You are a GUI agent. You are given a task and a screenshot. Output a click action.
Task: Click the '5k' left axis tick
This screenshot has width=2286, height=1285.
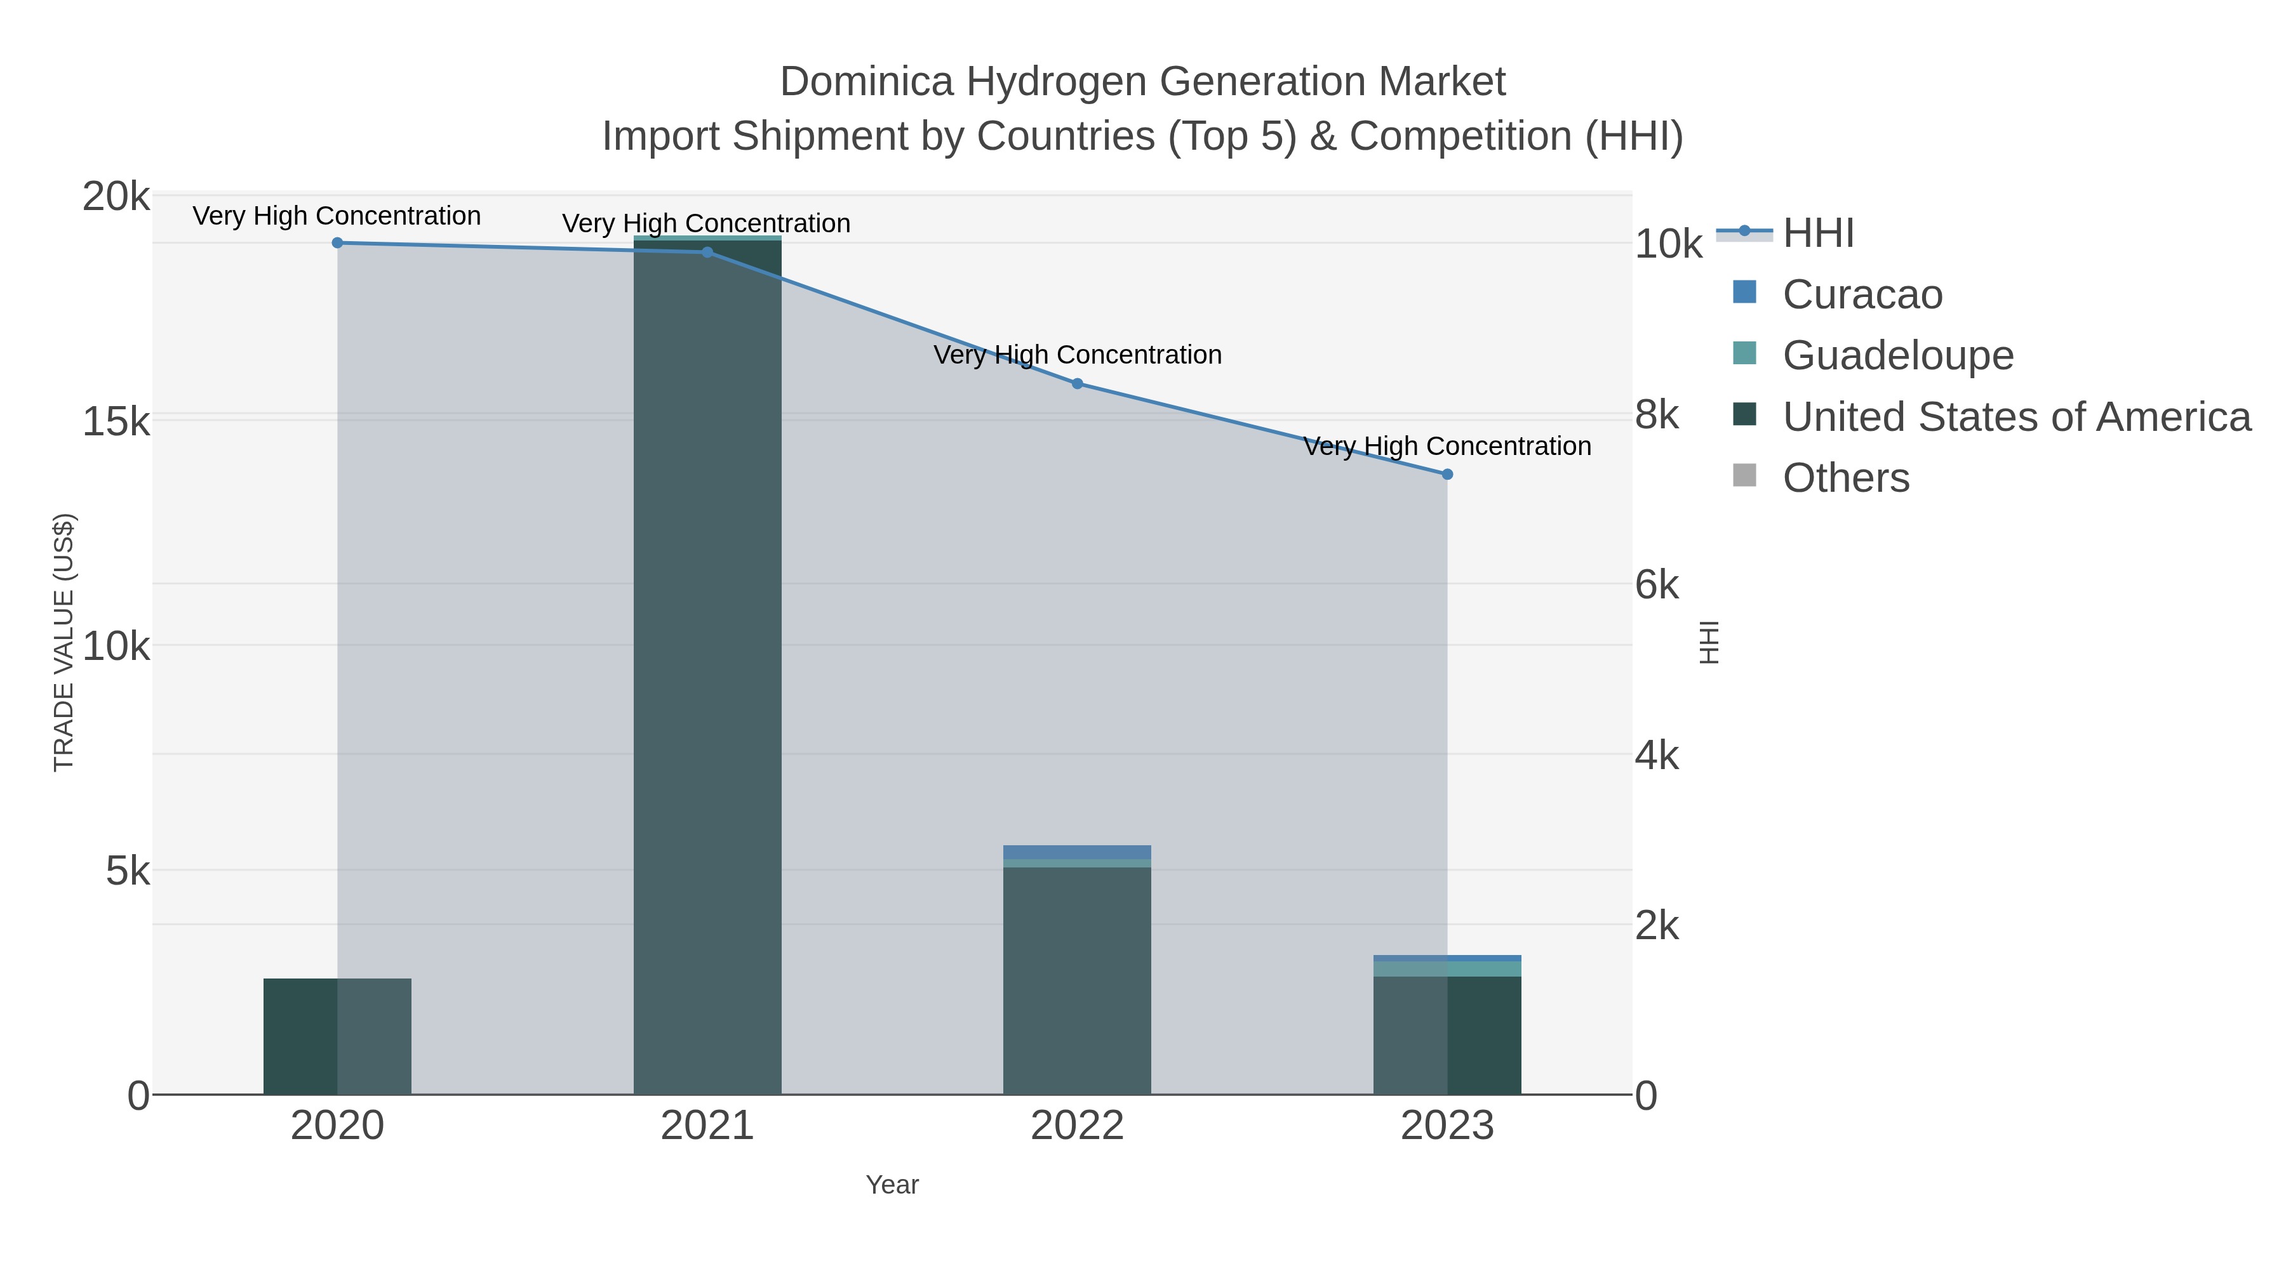(128, 872)
